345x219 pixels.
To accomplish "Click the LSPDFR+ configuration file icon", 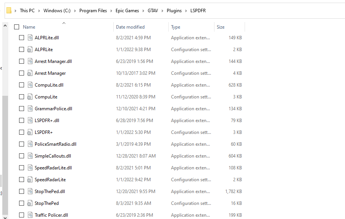I will point(30,132).
